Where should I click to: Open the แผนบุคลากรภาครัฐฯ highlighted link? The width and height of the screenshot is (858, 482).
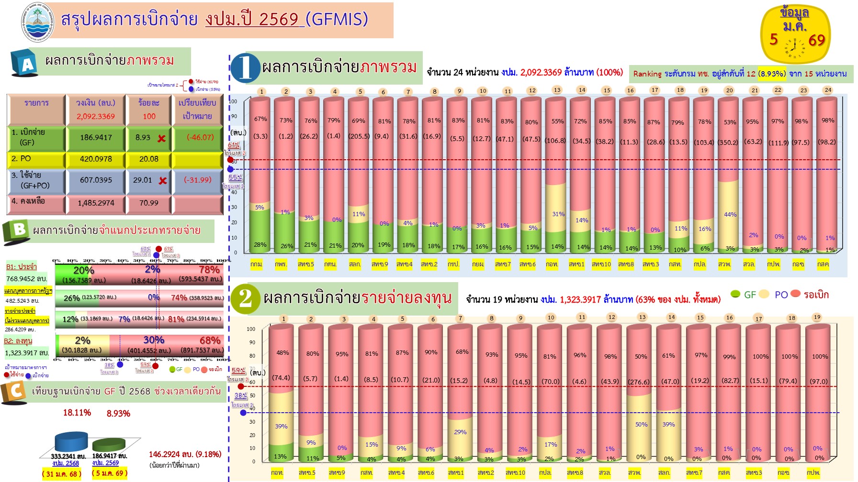pos(28,291)
